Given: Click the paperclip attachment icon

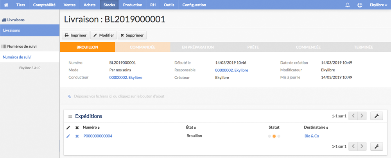Looking at the screenshot, I should coord(69,96).
